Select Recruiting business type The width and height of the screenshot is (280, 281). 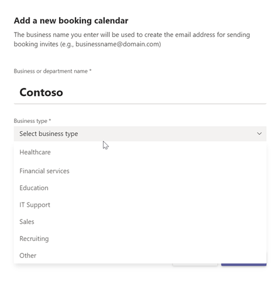click(x=140, y=238)
